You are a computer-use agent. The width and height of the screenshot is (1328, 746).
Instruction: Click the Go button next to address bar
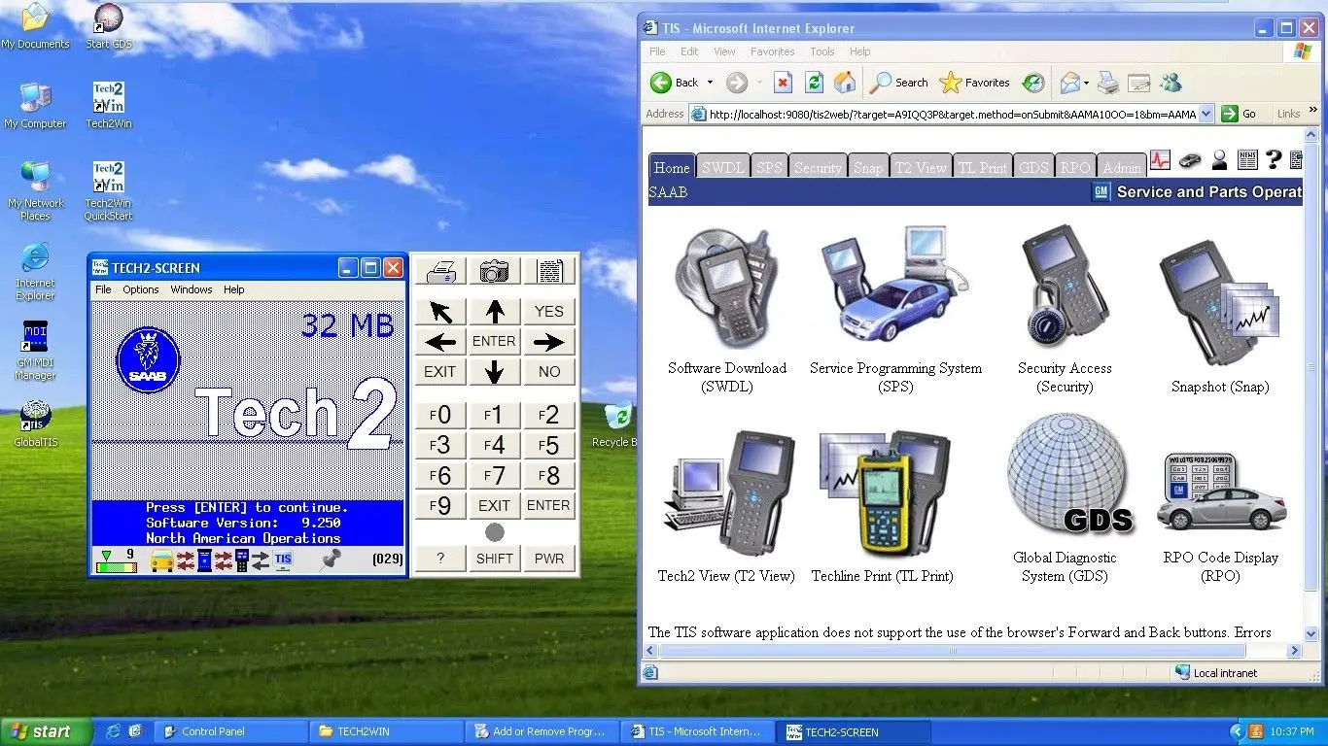tap(1240, 114)
